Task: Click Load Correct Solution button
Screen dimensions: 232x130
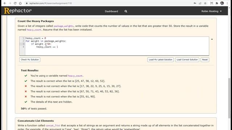Action: click(x=187, y=60)
